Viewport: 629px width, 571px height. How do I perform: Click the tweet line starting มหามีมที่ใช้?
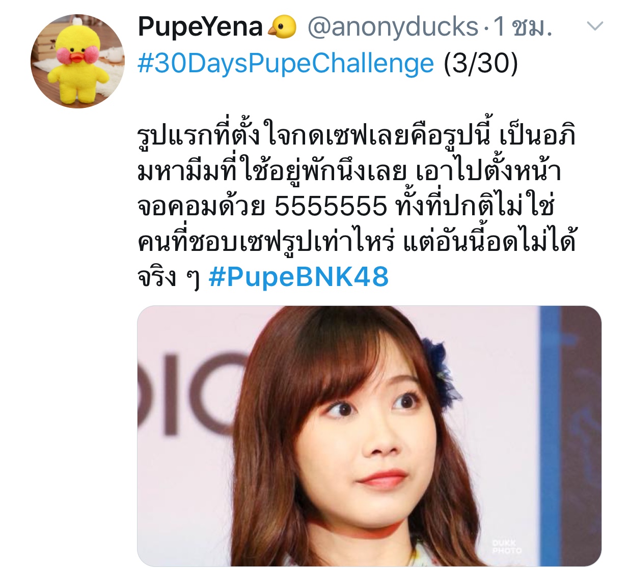349,171
